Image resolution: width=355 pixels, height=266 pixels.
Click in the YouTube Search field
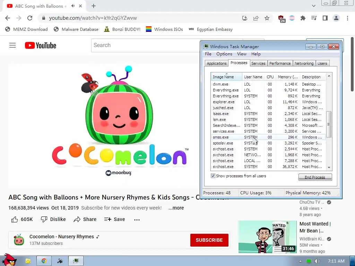pyautogui.click(x=146, y=45)
